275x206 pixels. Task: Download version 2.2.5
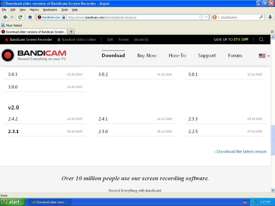click(x=225, y=131)
